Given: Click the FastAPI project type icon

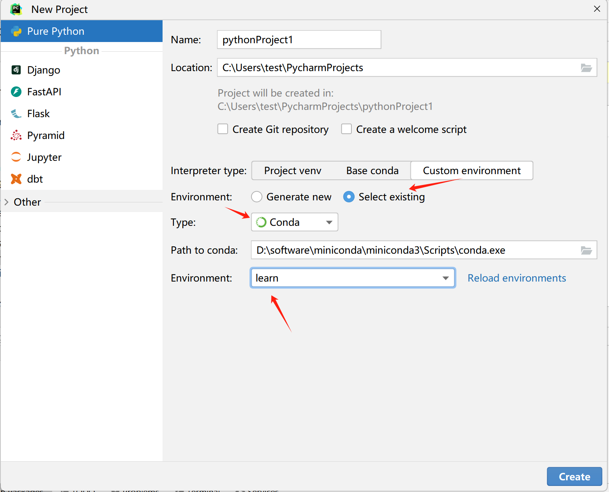Looking at the screenshot, I should [x=16, y=92].
